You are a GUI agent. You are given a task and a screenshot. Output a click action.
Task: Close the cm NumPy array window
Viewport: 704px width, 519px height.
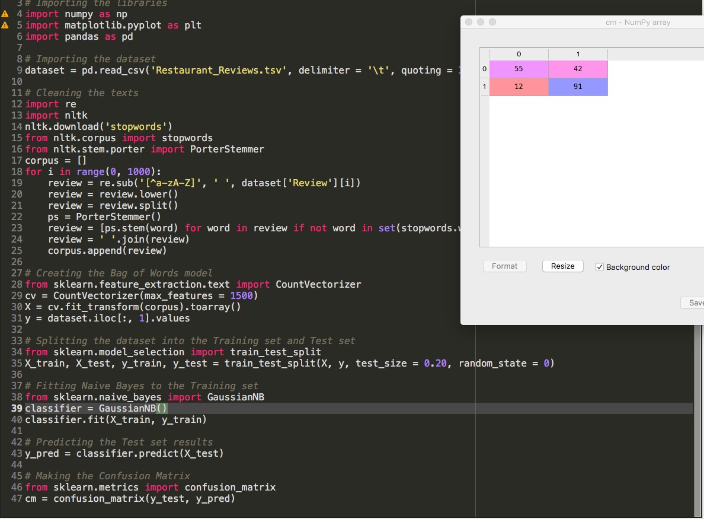[469, 22]
